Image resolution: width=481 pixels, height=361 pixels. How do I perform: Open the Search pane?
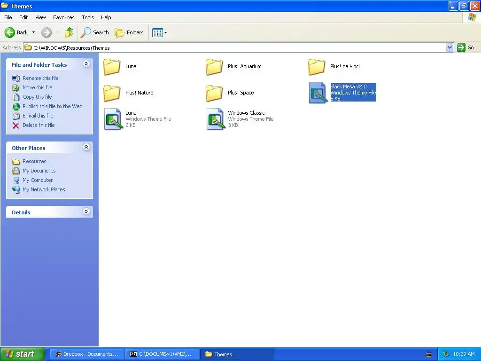click(95, 32)
